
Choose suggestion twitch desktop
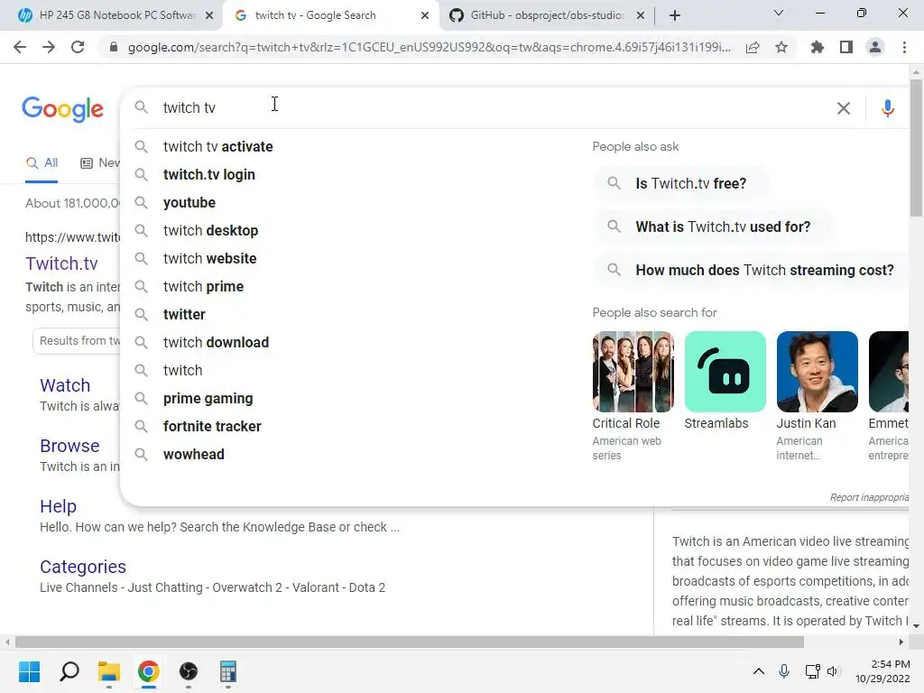[x=210, y=230]
